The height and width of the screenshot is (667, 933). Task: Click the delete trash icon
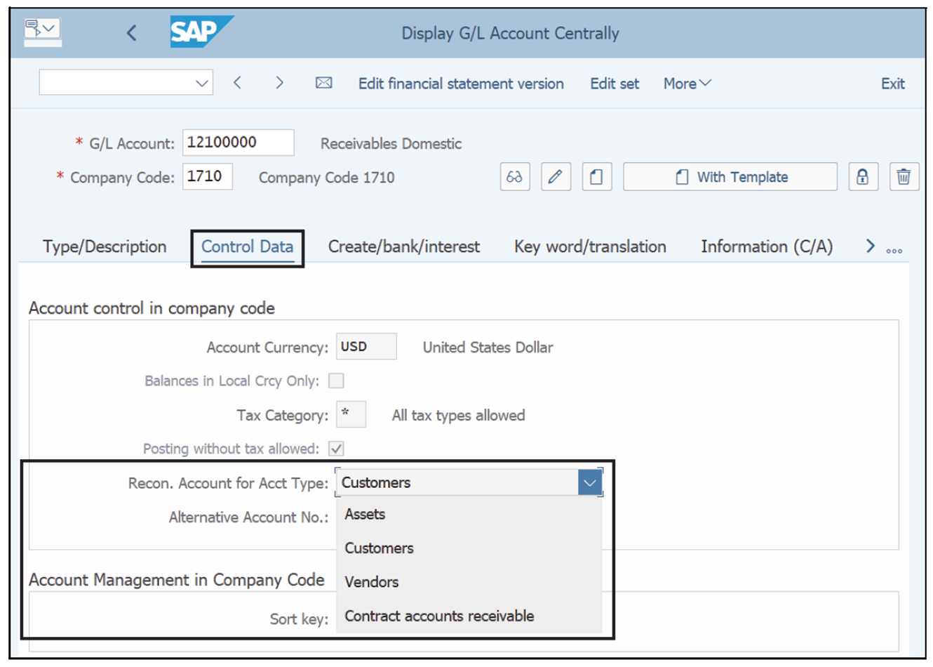pos(904,176)
